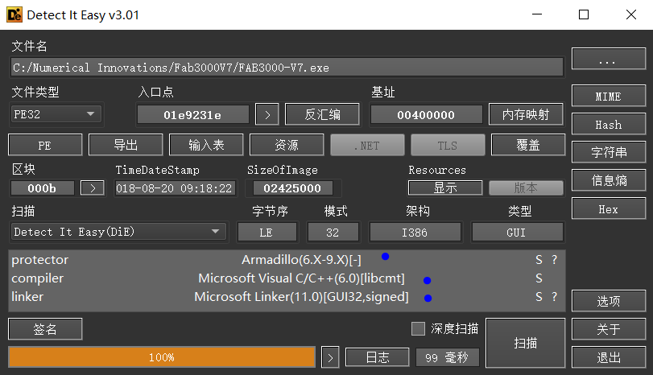
Task: Click the entry point value 01e9231e
Action: [x=192, y=115]
